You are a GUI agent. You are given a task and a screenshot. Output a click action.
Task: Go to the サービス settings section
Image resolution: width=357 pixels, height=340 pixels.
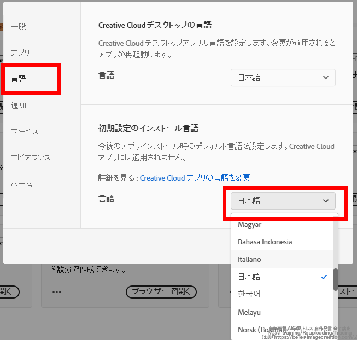[x=25, y=132]
